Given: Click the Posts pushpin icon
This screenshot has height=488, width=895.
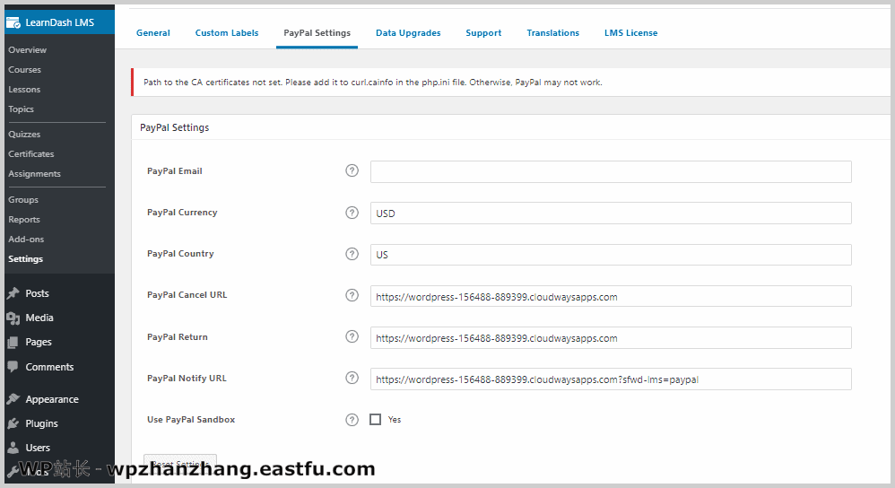Looking at the screenshot, I should (x=13, y=293).
